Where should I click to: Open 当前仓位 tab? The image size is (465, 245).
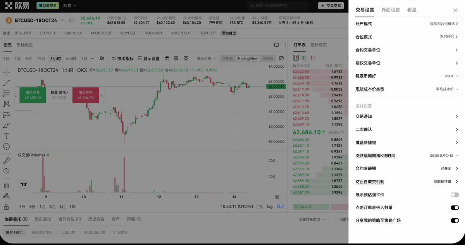pyautogui.click(x=70, y=219)
